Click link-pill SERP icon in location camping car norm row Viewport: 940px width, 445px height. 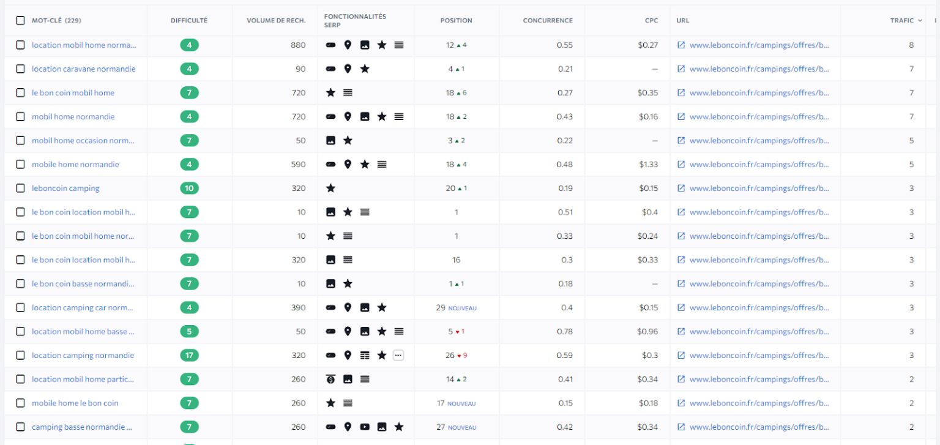(x=330, y=308)
